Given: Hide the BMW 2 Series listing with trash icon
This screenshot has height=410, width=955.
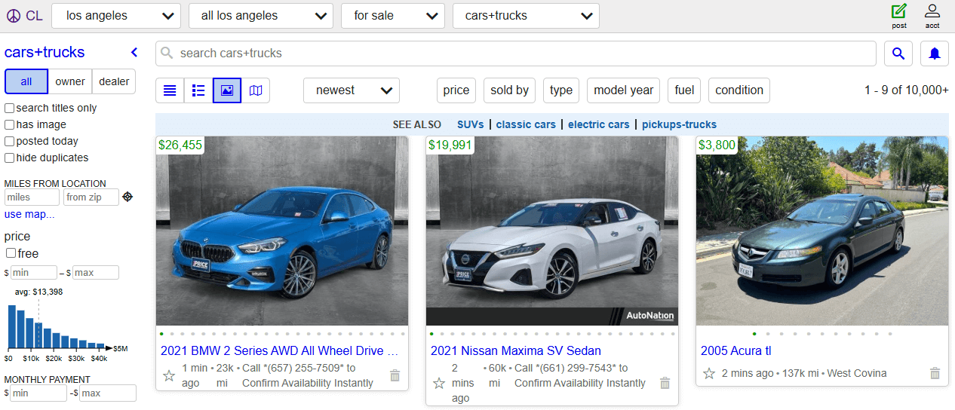Looking at the screenshot, I should (395, 375).
